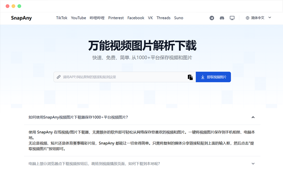Open the Pinterest nav item
The width and height of the screenshot is (283, 169).
point(116,18)
